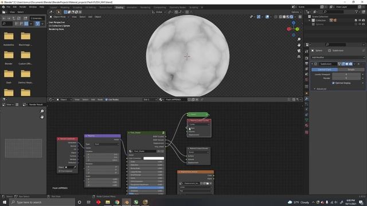Open the Autodesk folder in file browser
Screen dimensions: 367x206
pyautogui.click(x=9, y=39)
